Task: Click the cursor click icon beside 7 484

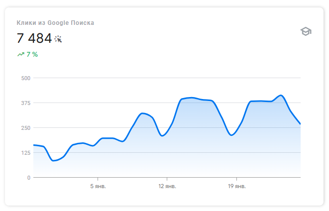Action: coord(58,39)
